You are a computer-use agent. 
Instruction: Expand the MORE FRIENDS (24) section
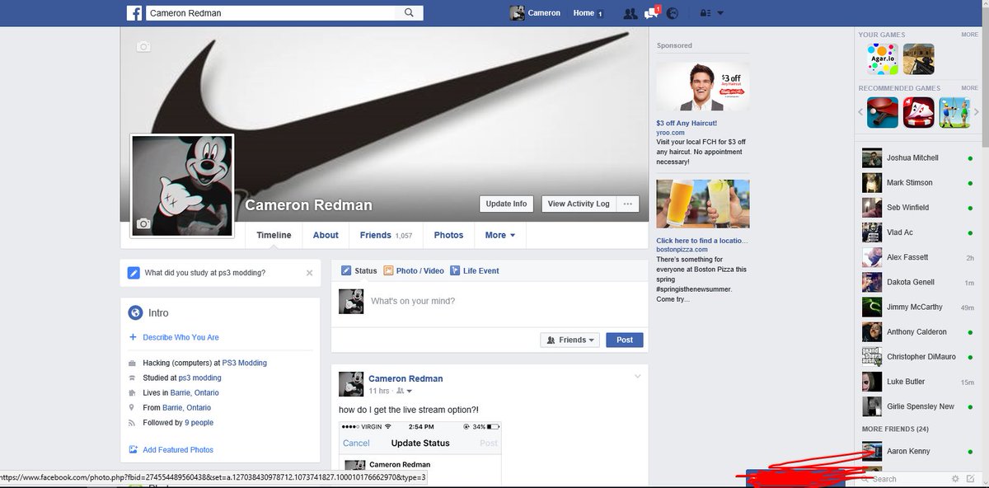895,429
